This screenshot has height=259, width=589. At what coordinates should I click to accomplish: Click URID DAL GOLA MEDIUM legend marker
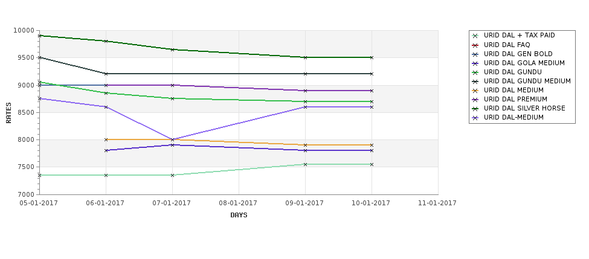coord(475,63)
